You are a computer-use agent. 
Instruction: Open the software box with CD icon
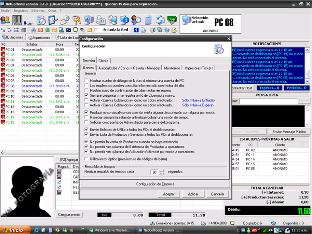[41, 20]
